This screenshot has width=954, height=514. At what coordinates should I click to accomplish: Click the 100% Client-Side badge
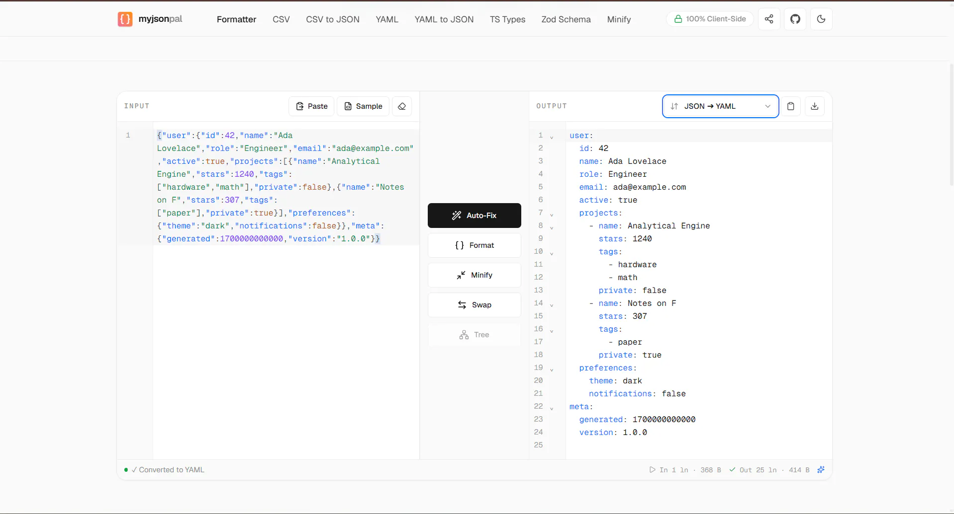pos(710,19)
